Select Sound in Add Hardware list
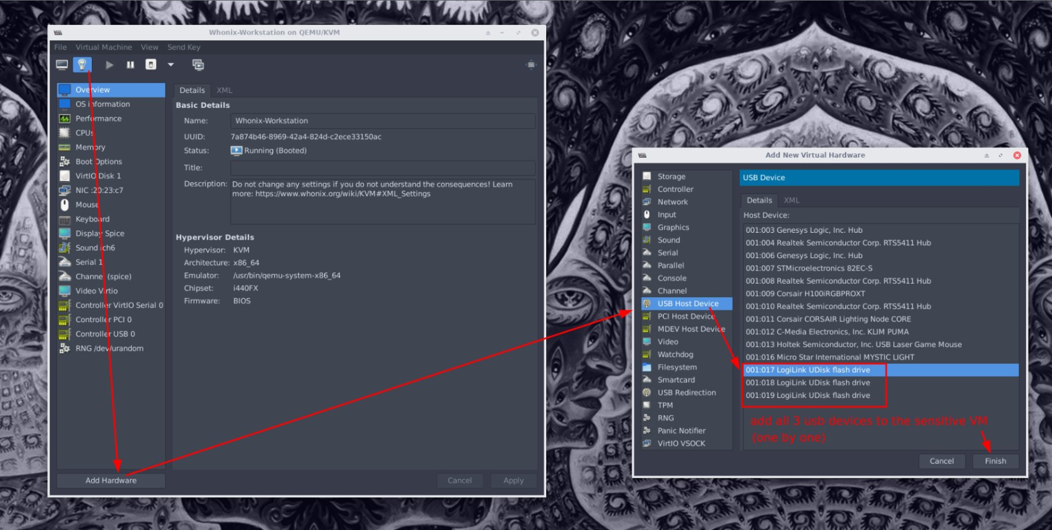The height and width of the screenshot is (530, 1052). [x=686, y=240]
